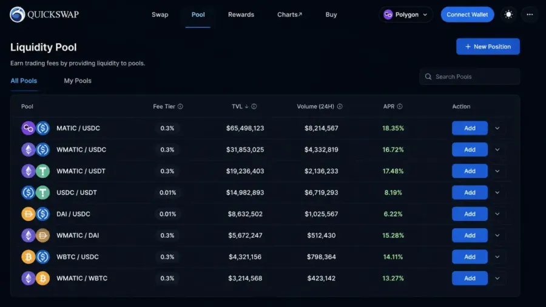Add liquidity to WBTC / USDC
Screen dimensions: 546x307
click(470, 257)
